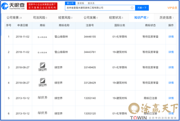Click 雪山绿森林 name in row 1
Screen dimensions: 180x121
[61, 37]
